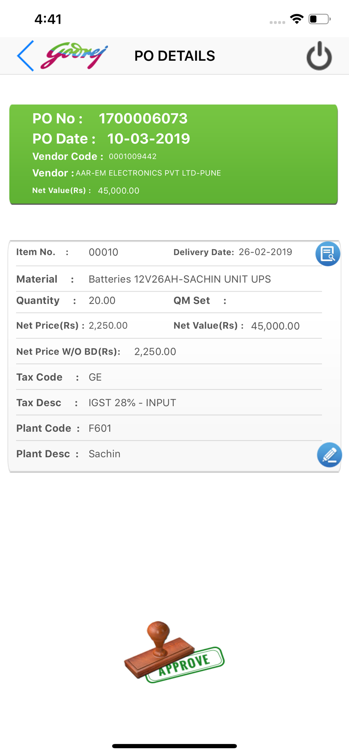Tap the quantity value 20.00
Viewport: 349px width, 755px height.
point(102,300)
